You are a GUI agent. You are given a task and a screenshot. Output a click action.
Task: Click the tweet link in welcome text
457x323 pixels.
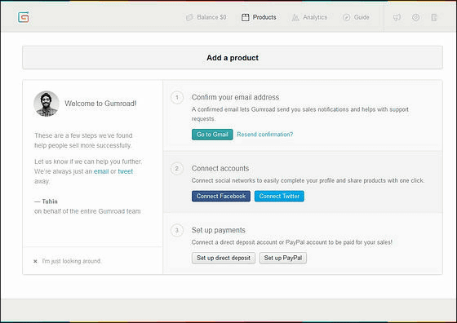coord(126,171)
